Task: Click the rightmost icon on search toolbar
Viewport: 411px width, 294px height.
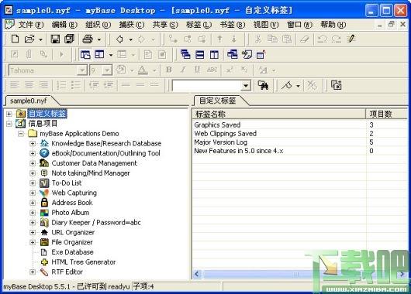Action: 337,85
